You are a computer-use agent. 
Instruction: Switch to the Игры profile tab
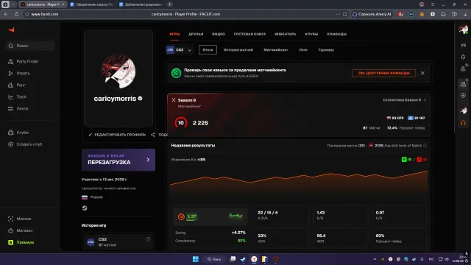coord(174,34)
